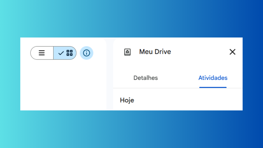This screenshot has width=263, height=148.
Task: Click the four-squares grid icon
Action: (x=70, y=53)
